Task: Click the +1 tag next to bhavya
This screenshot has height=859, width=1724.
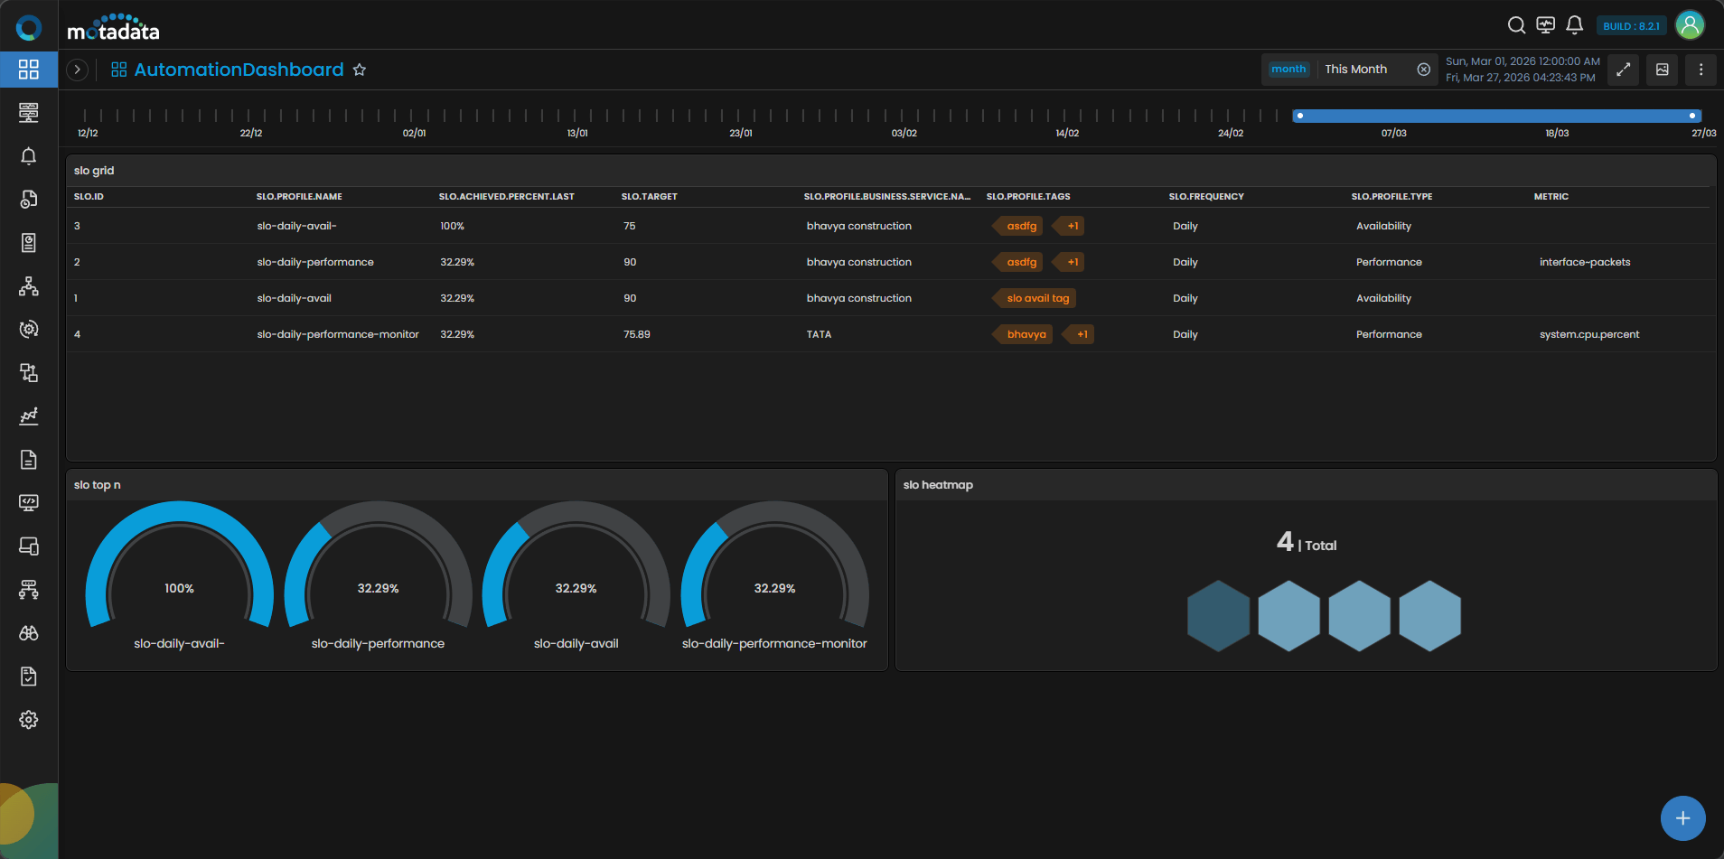Action: (x=1082, y=334)
